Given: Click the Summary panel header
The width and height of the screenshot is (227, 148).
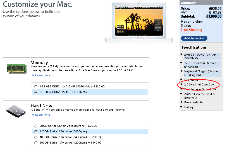Looking at the screenshot, I should (x=201, y=3).
